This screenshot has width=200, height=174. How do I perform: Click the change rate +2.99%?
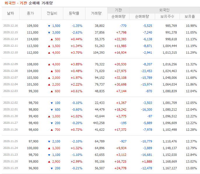76,161
